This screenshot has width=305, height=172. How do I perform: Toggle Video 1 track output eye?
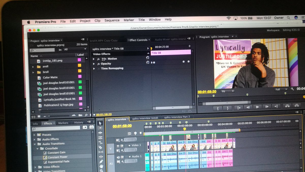pos(118,146)
